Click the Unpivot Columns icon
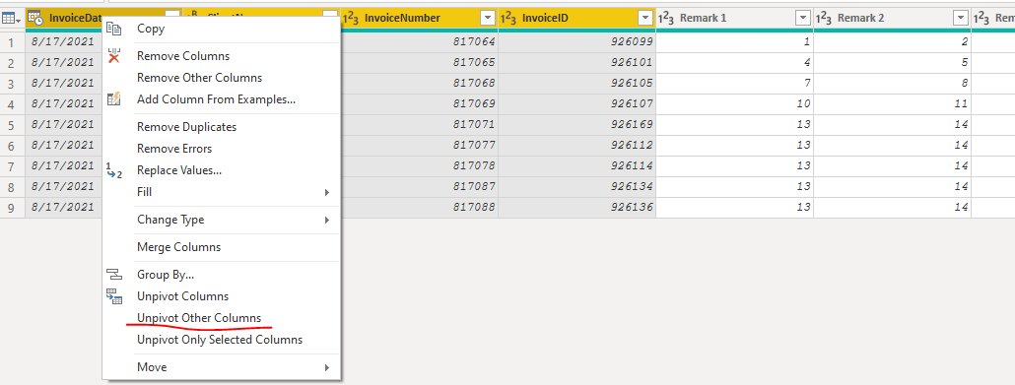 114,296
